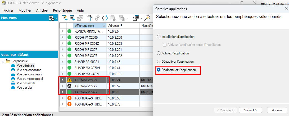This screenshot has width=289, height=116.
Task: Click orange alert icon at 10.0.9.59 row
Action: (69, 98)
